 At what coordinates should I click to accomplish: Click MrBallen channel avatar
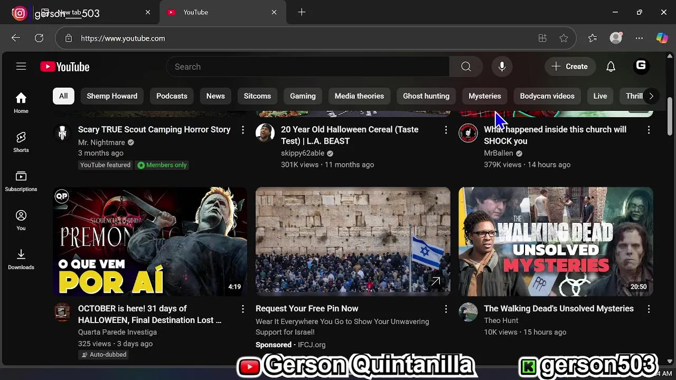coord(468,133)
